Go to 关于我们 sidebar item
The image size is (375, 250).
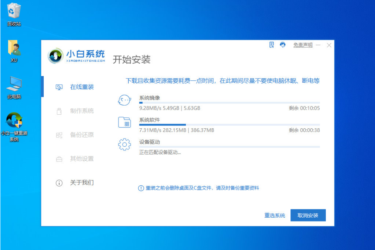[x=81, y=183]
